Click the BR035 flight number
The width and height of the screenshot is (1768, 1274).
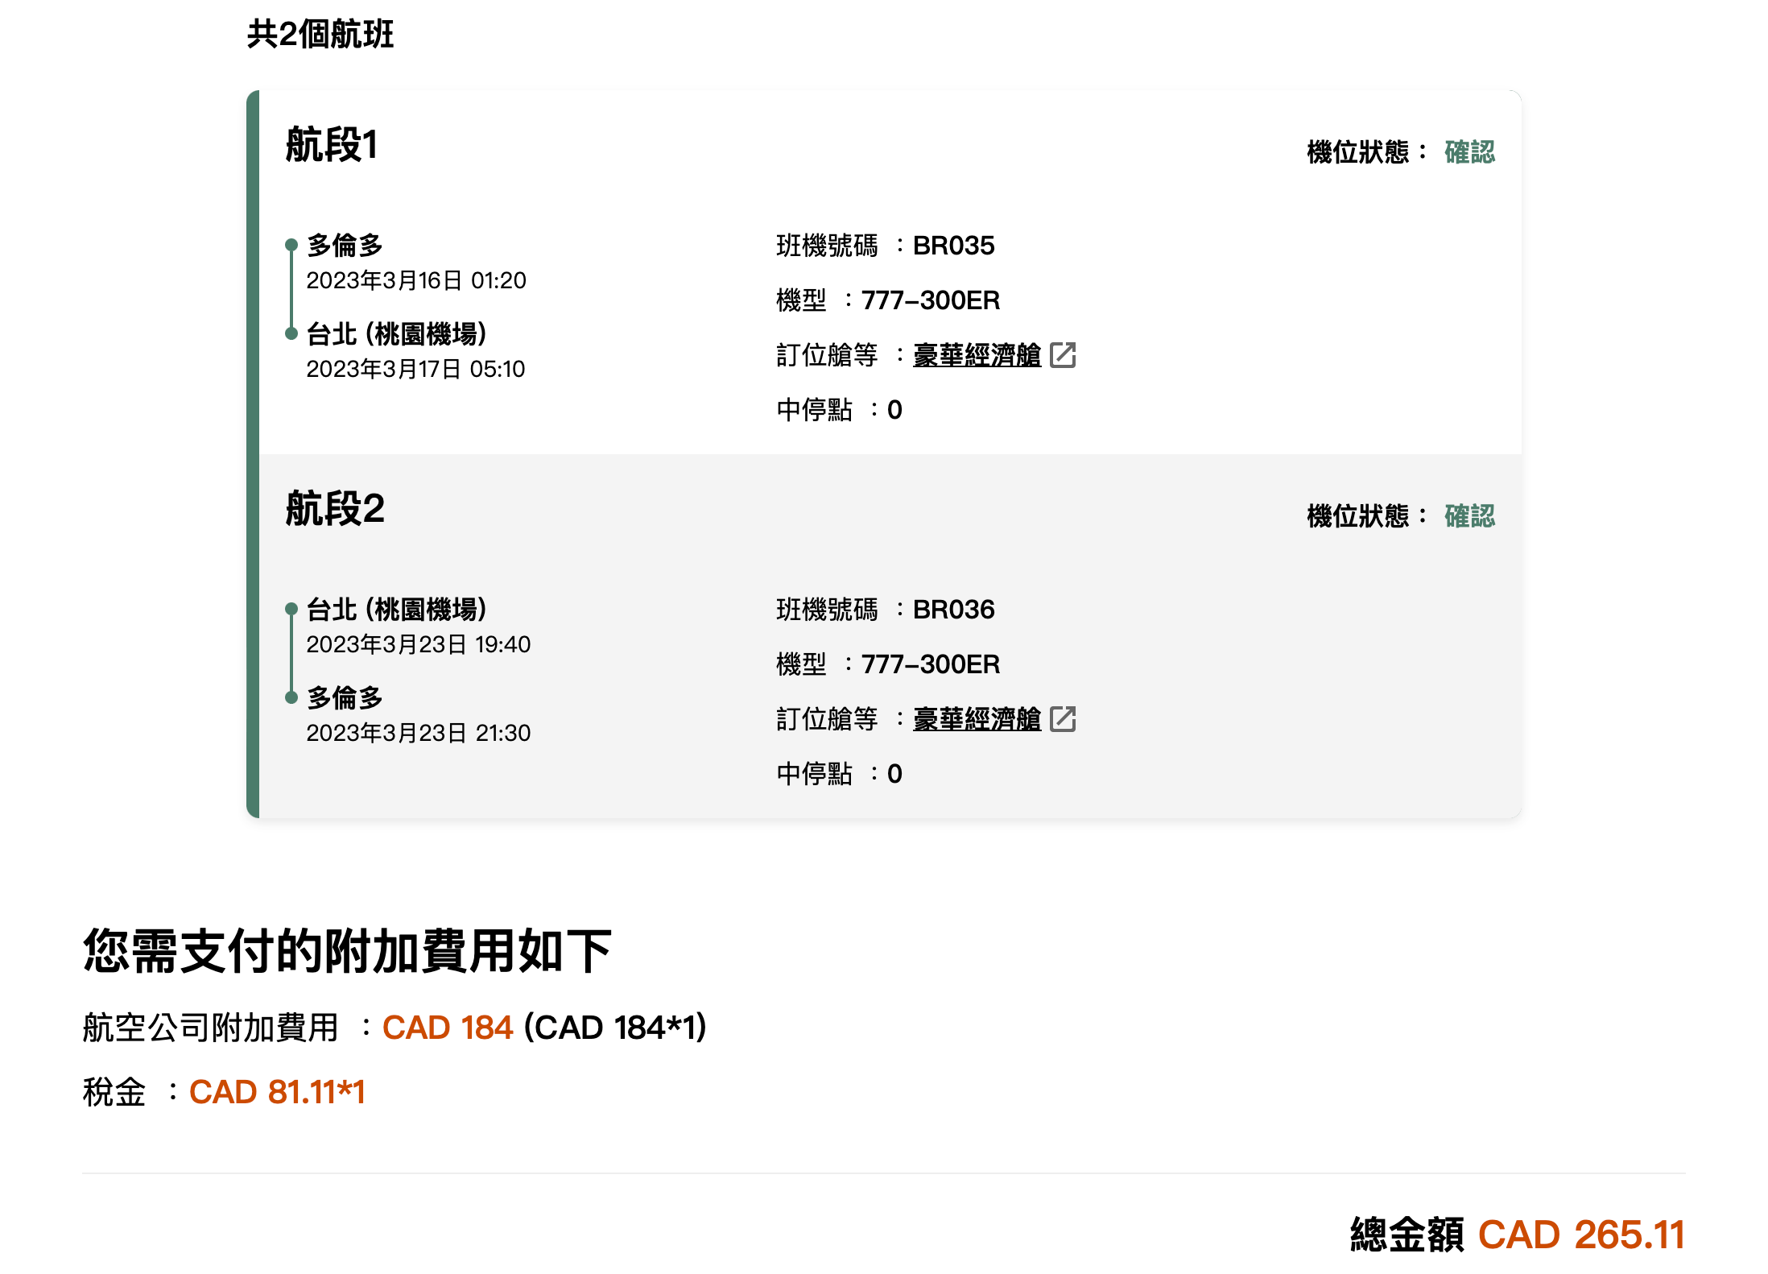click(955, 246)
